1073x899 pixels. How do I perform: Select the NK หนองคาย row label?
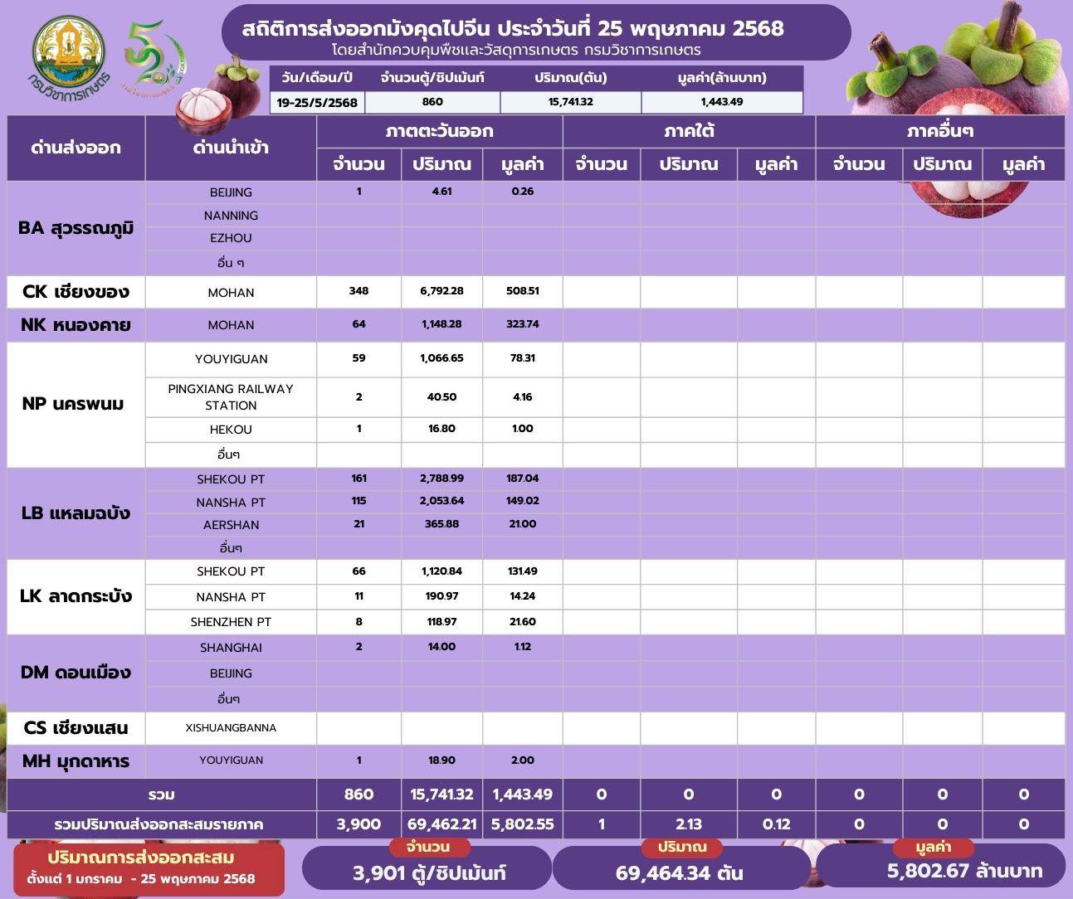pyautogui.click(x=76, y=325)
